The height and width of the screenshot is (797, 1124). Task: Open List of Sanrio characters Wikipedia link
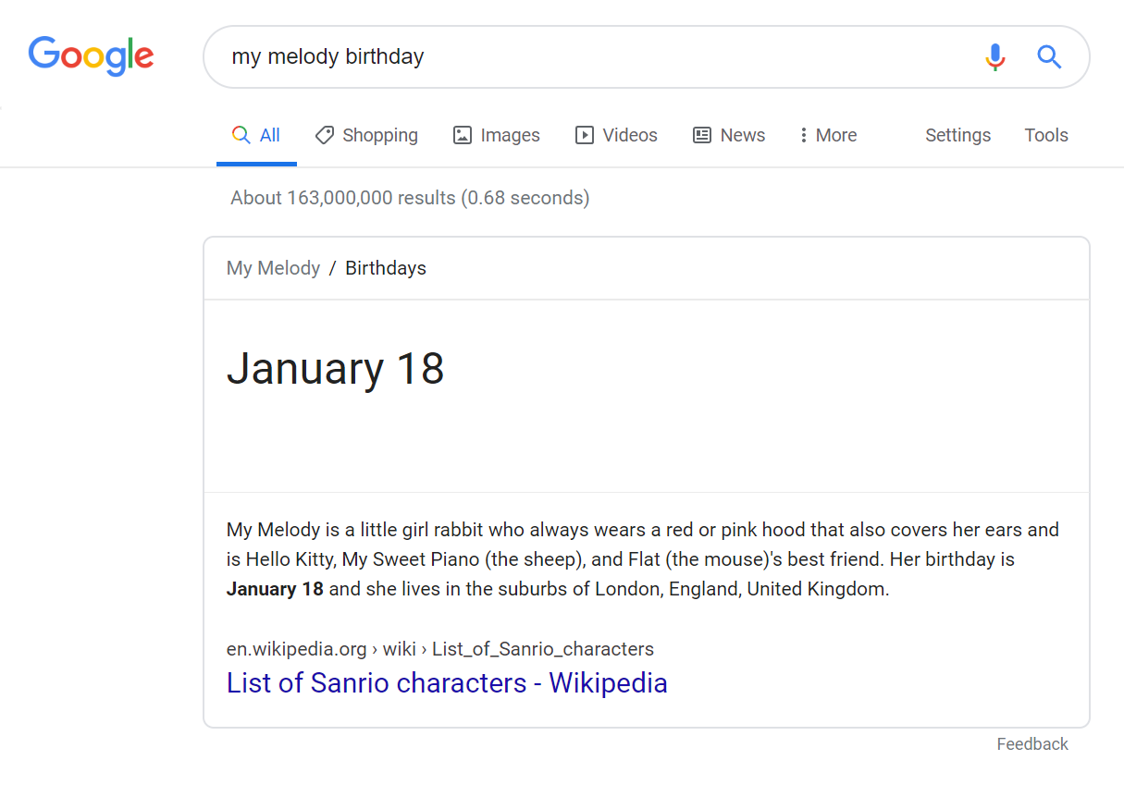447,683
